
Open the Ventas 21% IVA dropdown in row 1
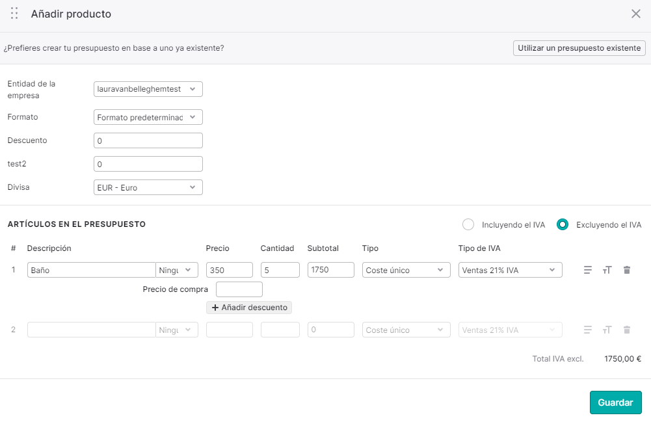pyautogui.click(x=511, y=270)
